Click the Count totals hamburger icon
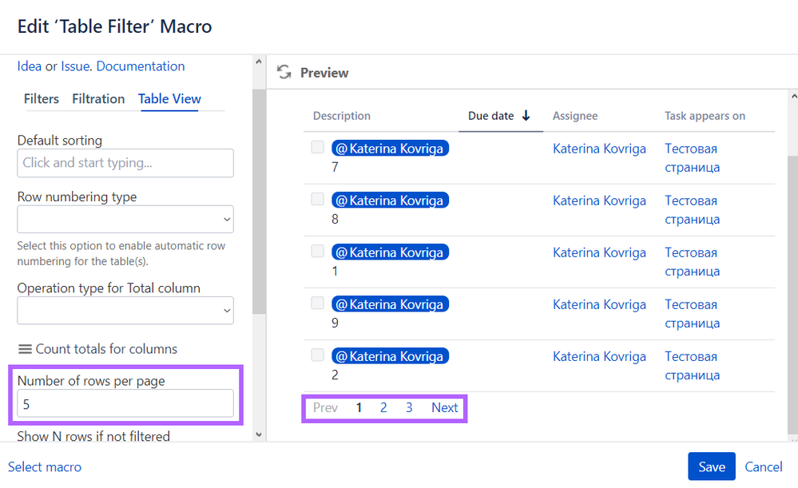Image resolution: width=798 pixels, height=488 pixels. point(25,349)
